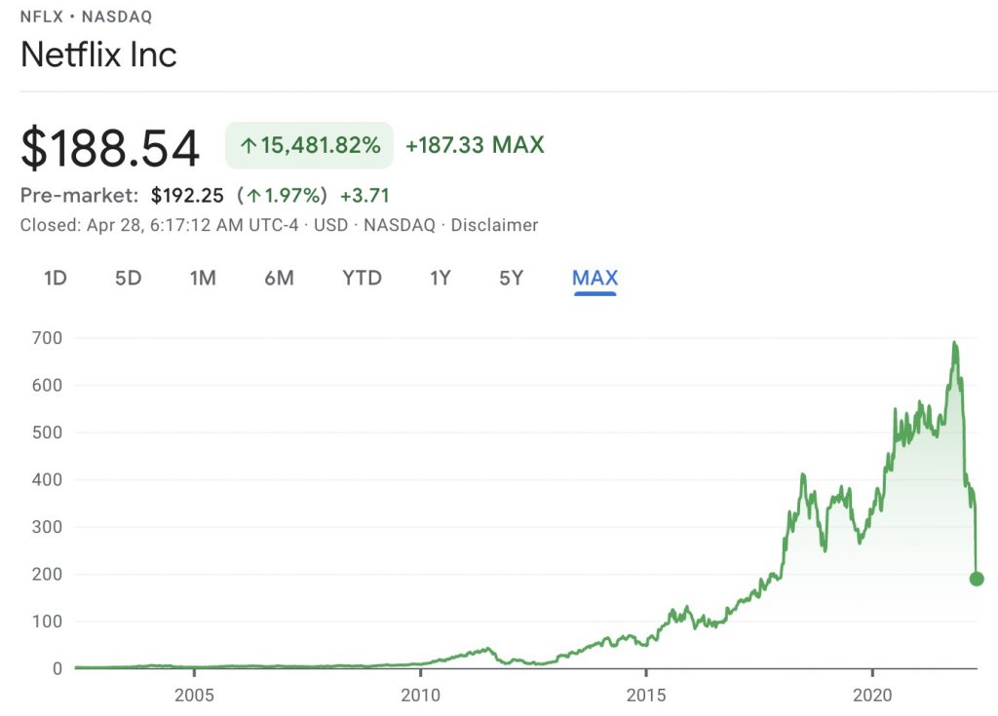Click the $188.54 stock price
The image size is (998, 716).
click(110, 147)
